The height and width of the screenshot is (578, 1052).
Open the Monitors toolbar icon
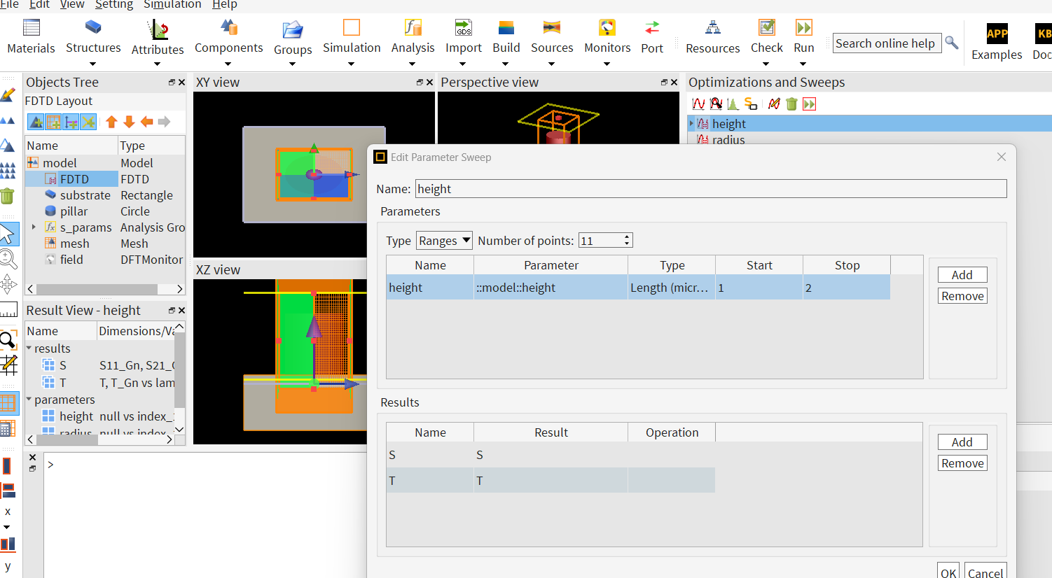pyautogui.click(x=607, y=29)
